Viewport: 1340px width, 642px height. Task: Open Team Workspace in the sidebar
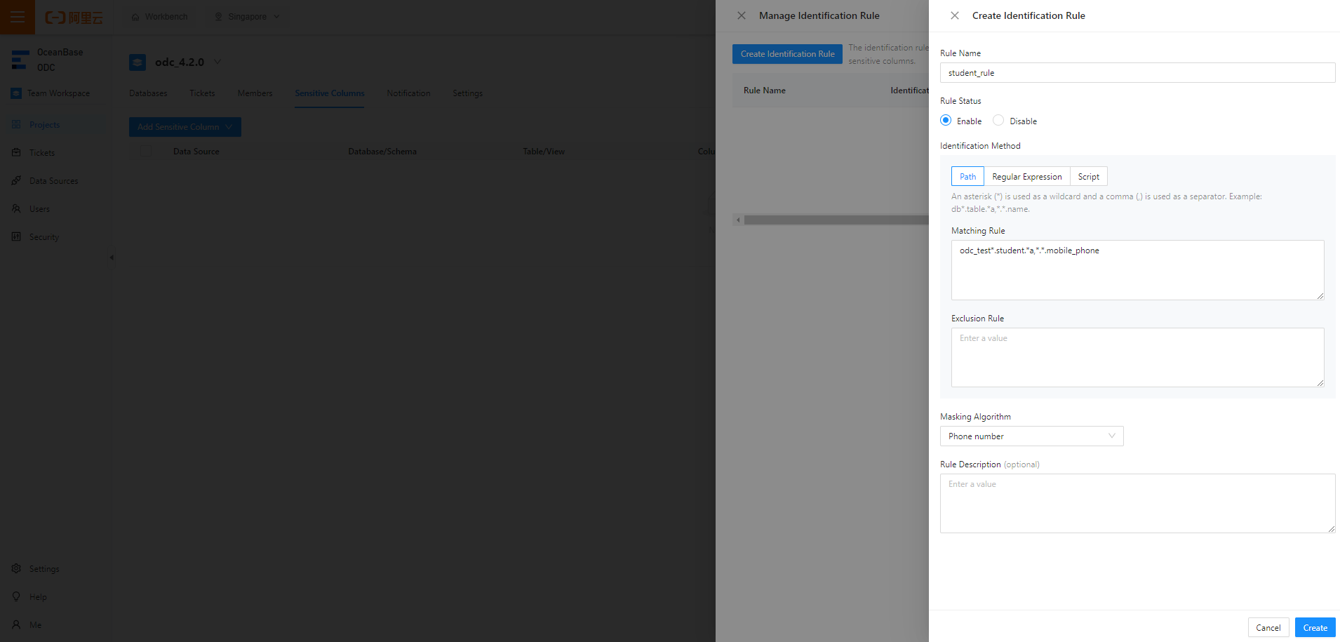[58, 93]
